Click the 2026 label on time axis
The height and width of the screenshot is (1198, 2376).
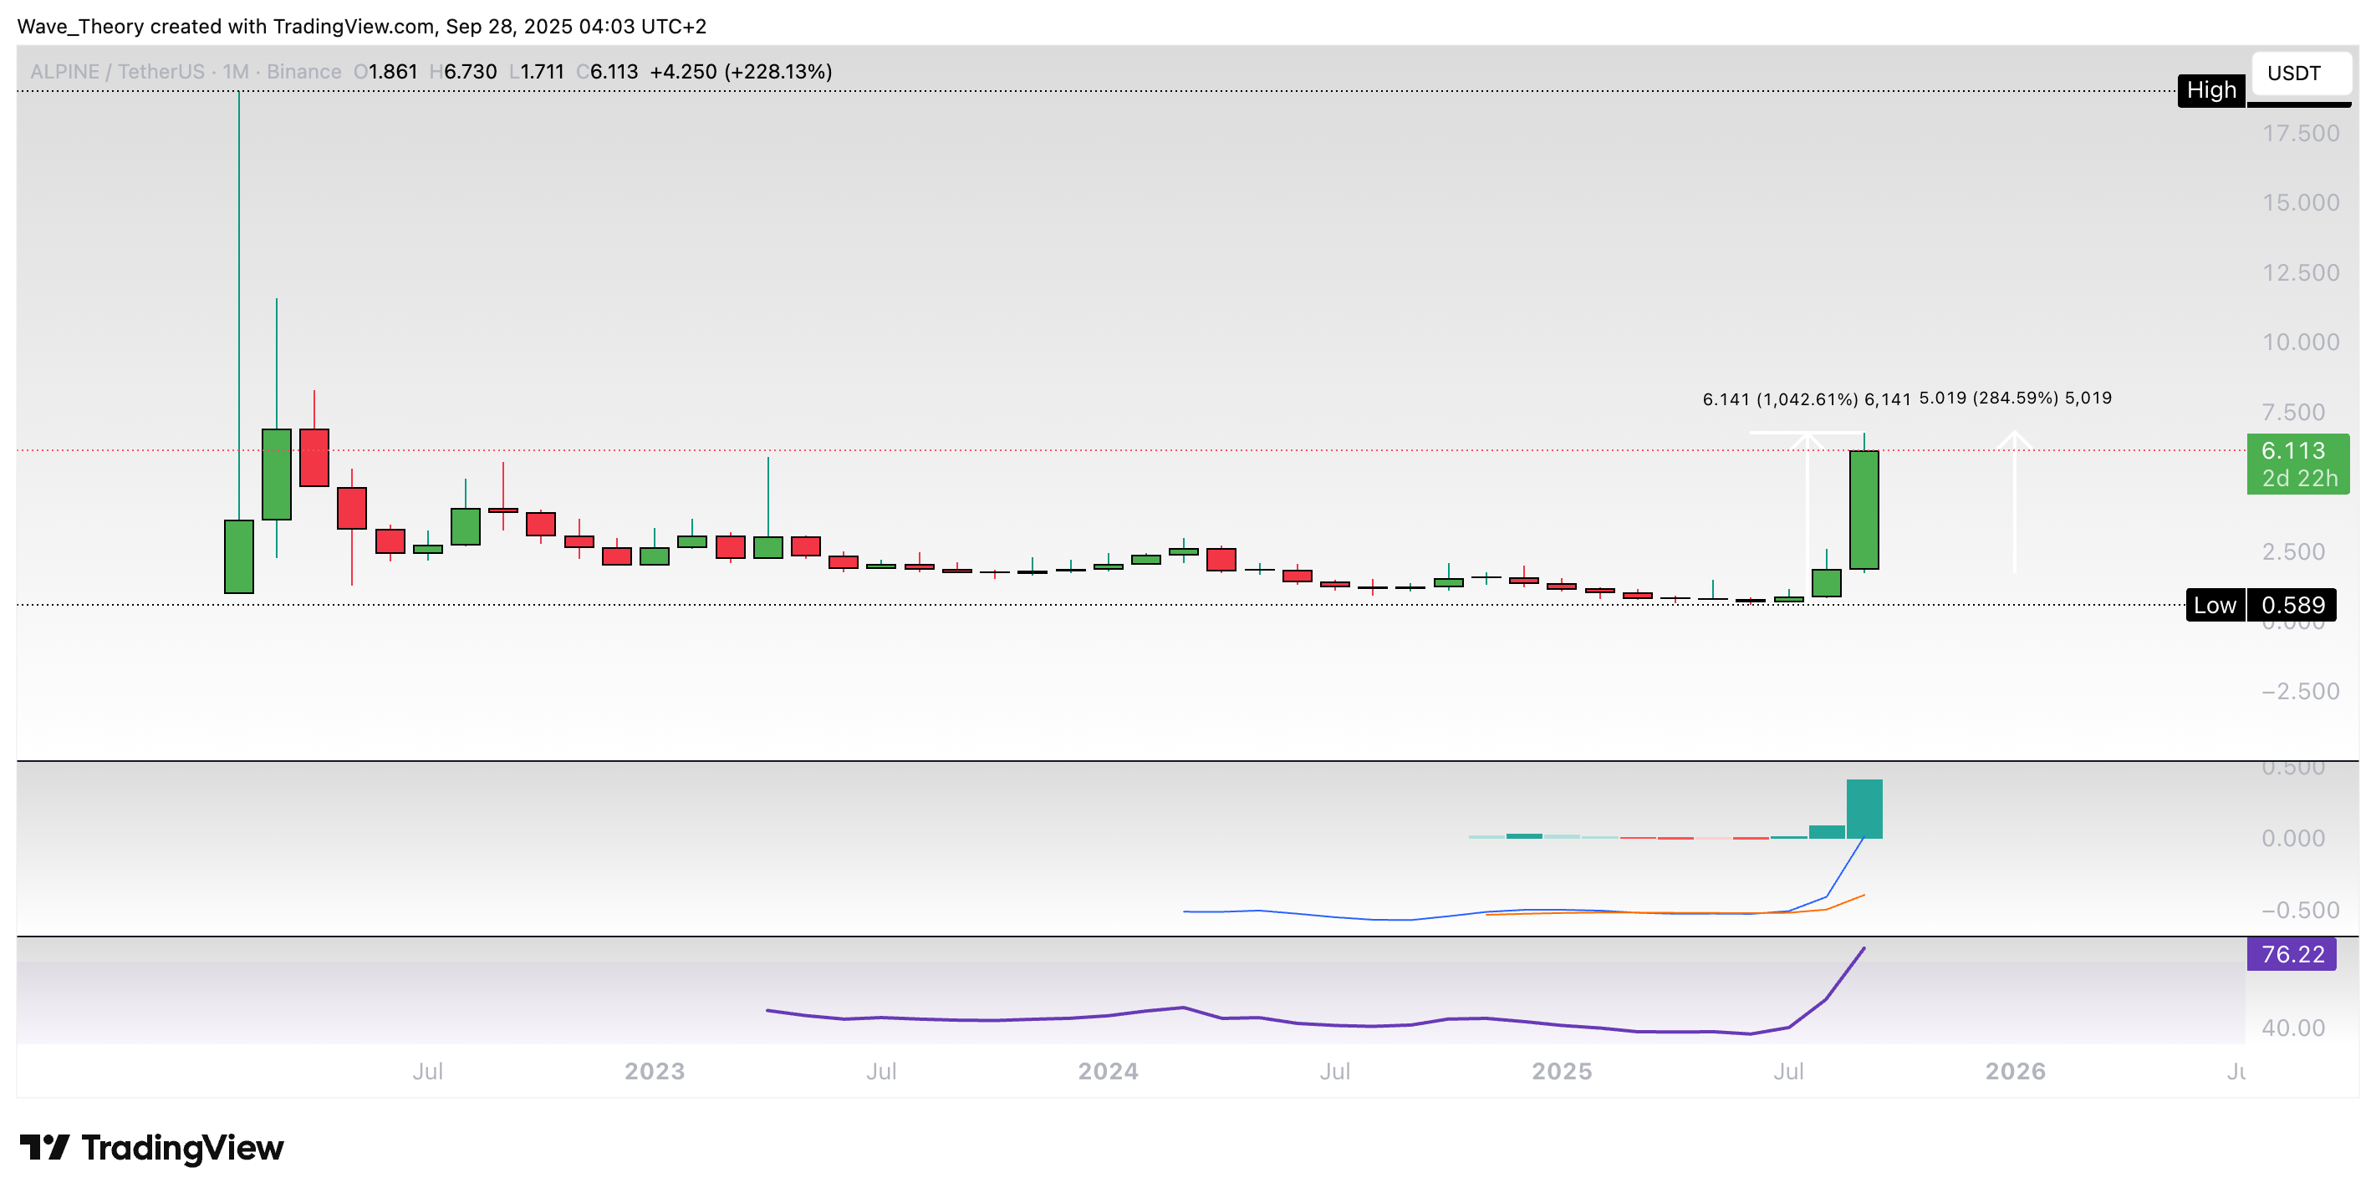(2015, 1071)
